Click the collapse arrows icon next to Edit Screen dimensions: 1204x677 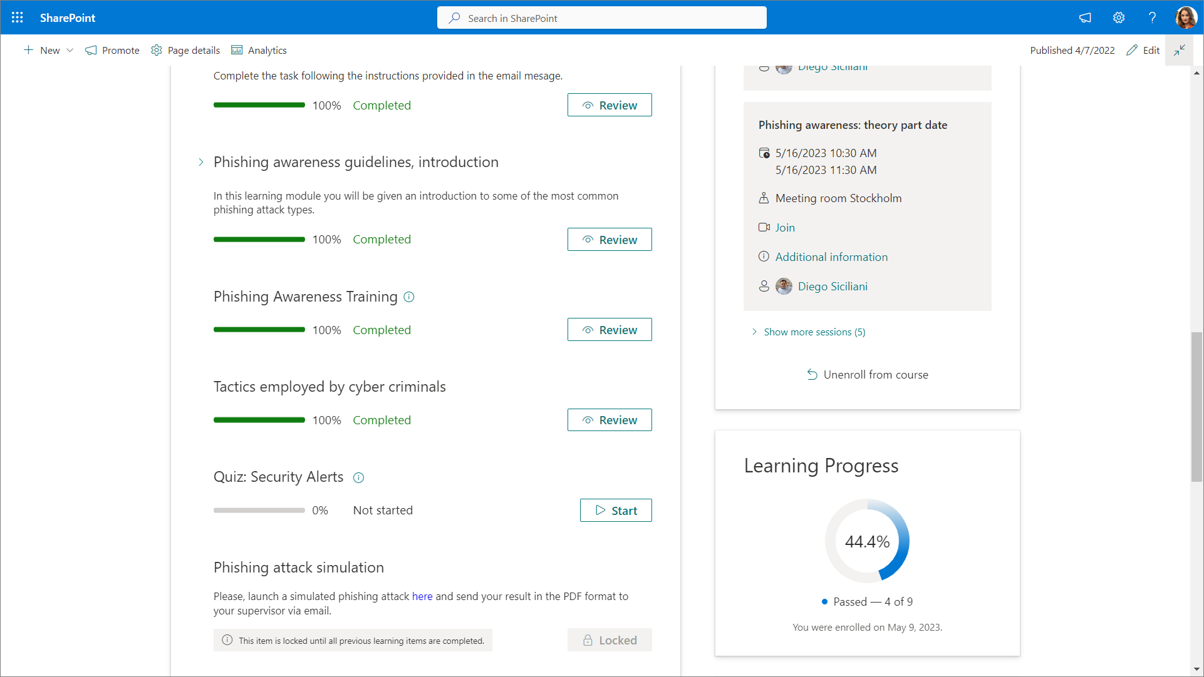[1179, 50]
